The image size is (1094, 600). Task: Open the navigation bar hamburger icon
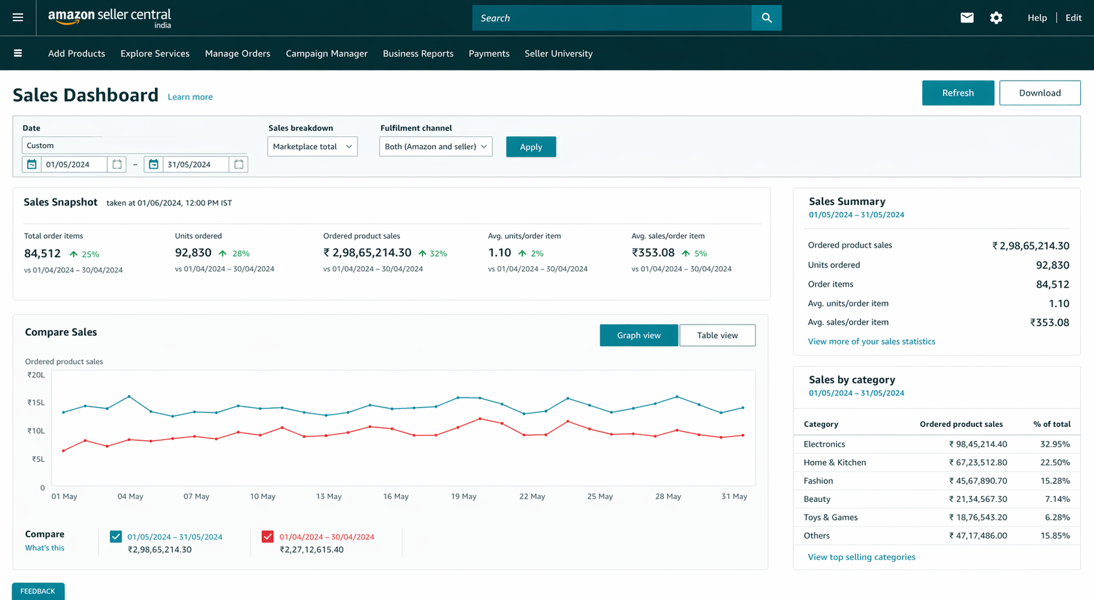18,54
